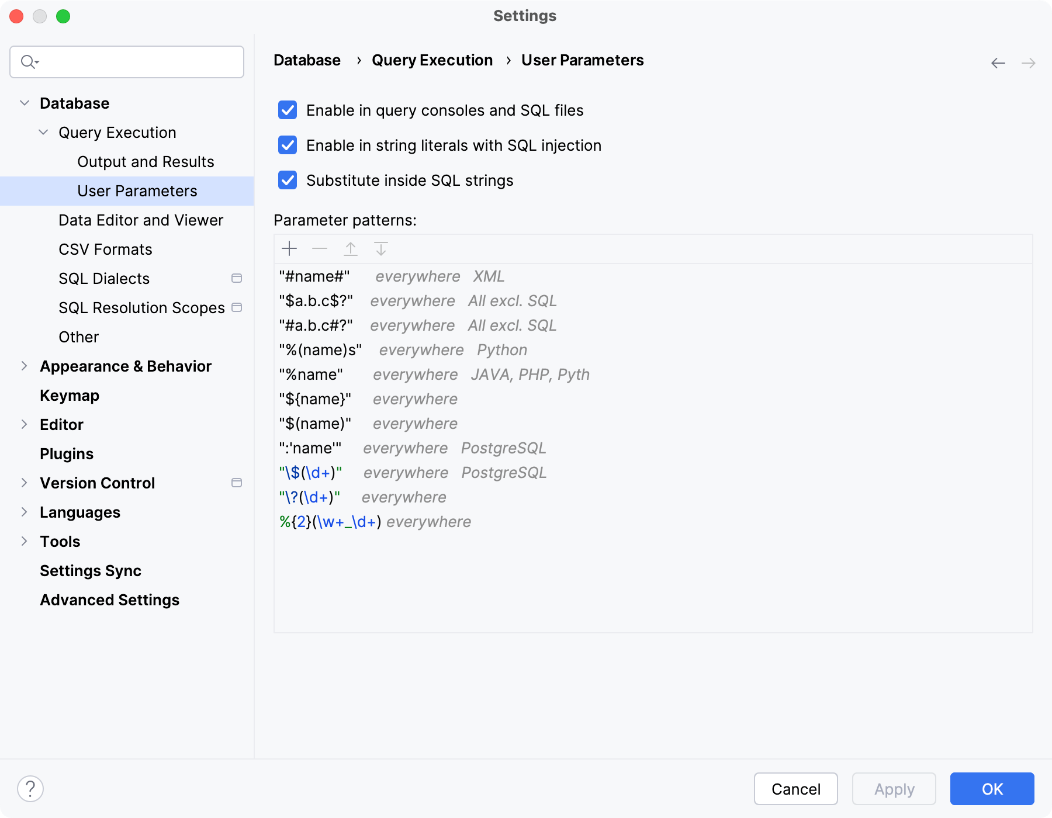
Task: Move pattern up with arrow icon
Action: click(351, 249)
